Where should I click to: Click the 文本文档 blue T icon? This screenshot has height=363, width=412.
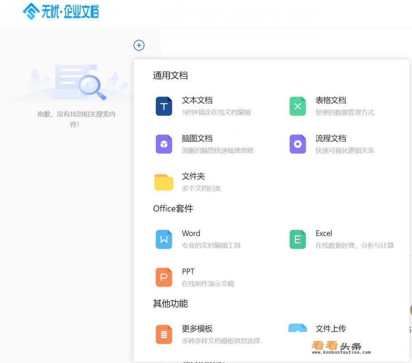[x=164, y=107]
